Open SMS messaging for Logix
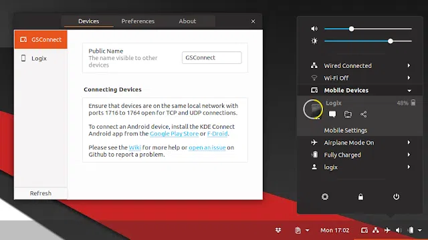The width and height of the screenshot is (428, 240). (x=332, y=114)
